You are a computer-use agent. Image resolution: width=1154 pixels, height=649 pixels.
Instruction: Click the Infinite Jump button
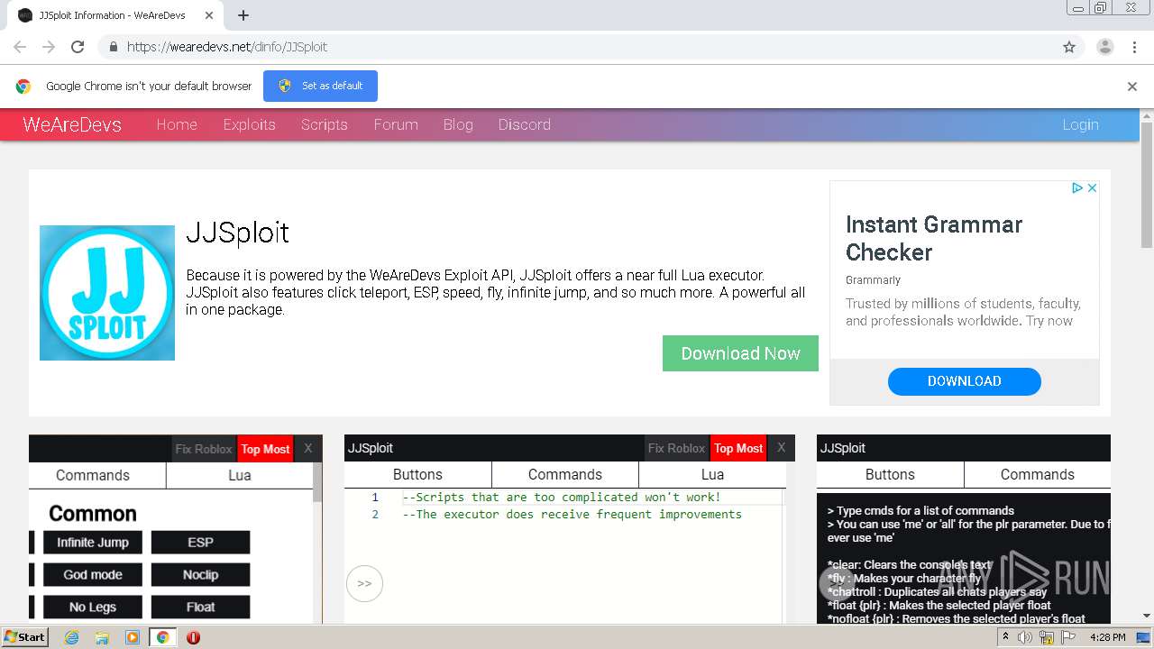pos(93,543)
